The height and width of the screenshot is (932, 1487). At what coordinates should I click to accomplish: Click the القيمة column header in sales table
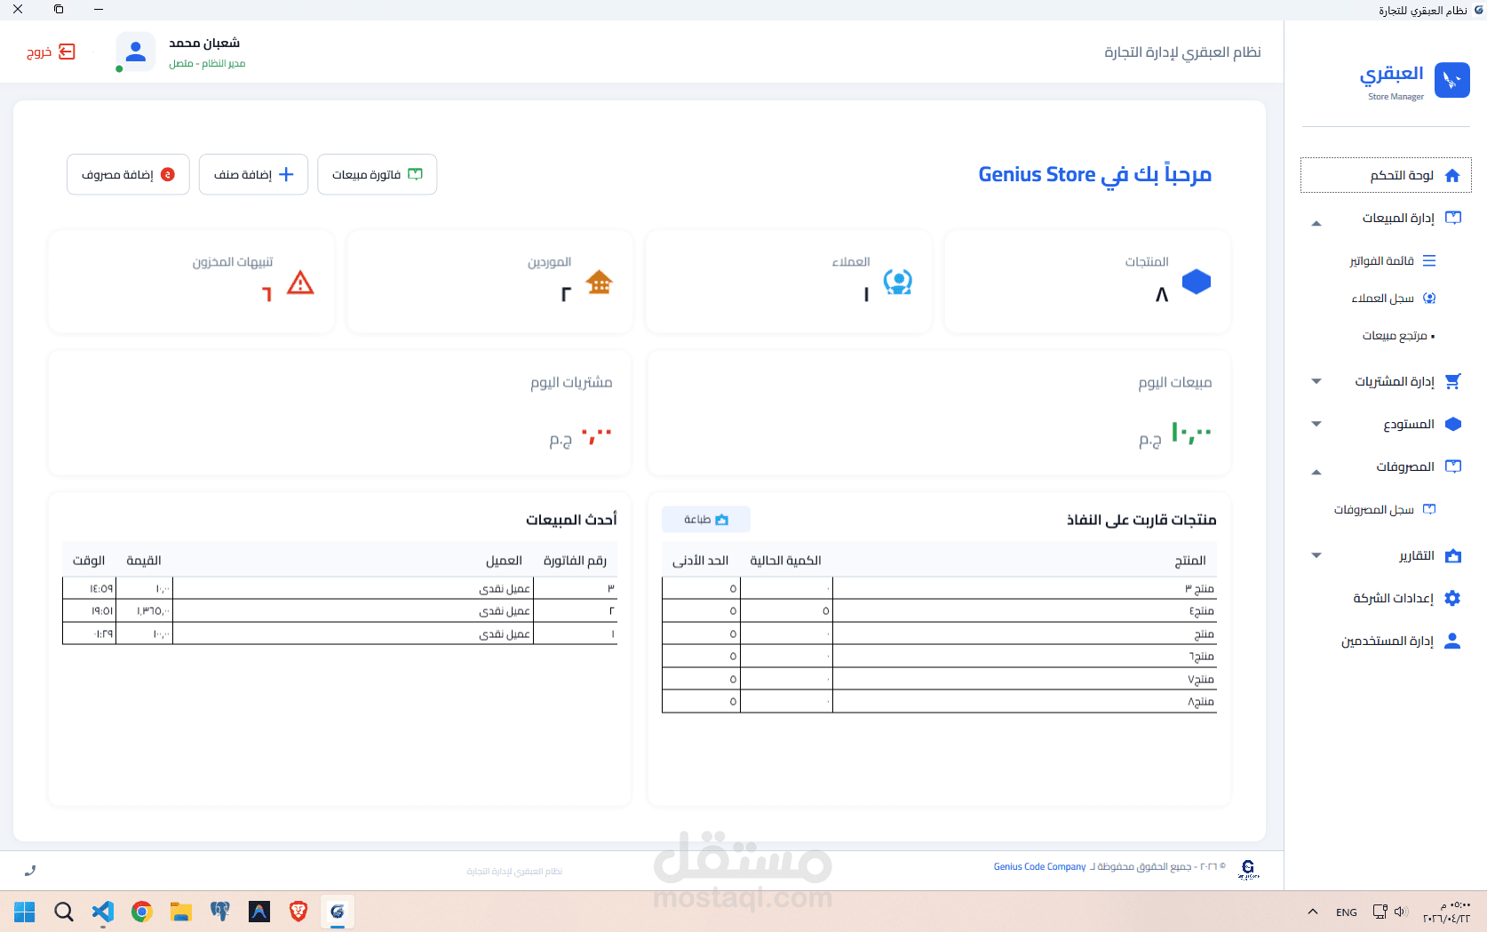point(144,561)
